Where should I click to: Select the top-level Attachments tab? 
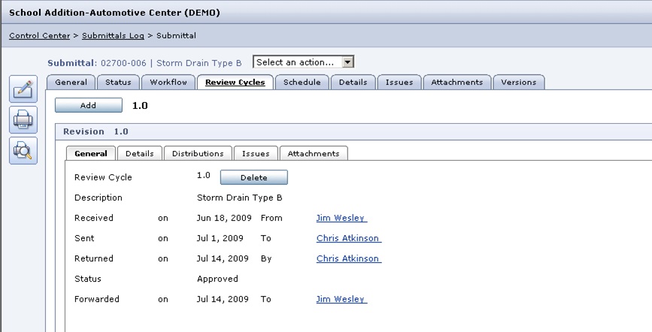click(456, 83)
